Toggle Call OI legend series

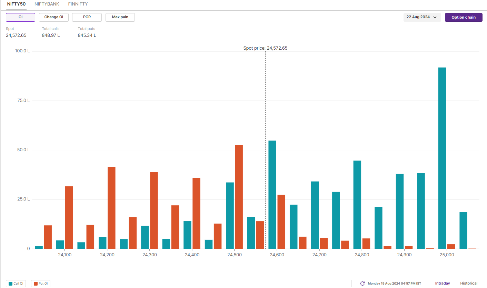pos(16,284)
